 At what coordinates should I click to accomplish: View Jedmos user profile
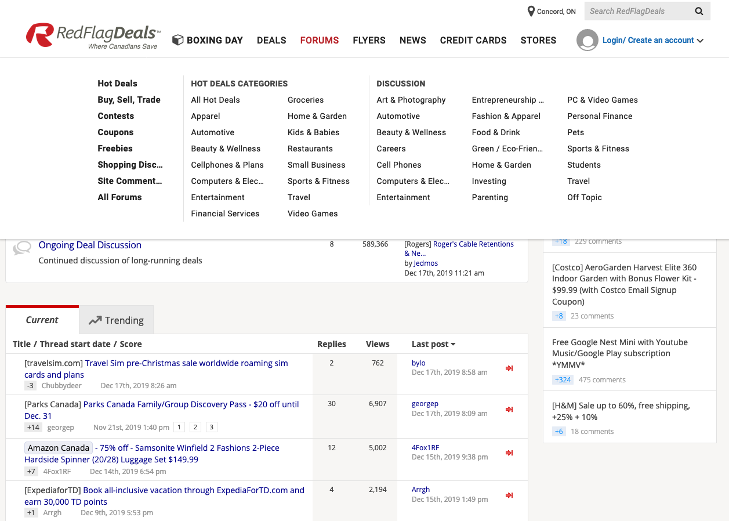tap(426, 263)
